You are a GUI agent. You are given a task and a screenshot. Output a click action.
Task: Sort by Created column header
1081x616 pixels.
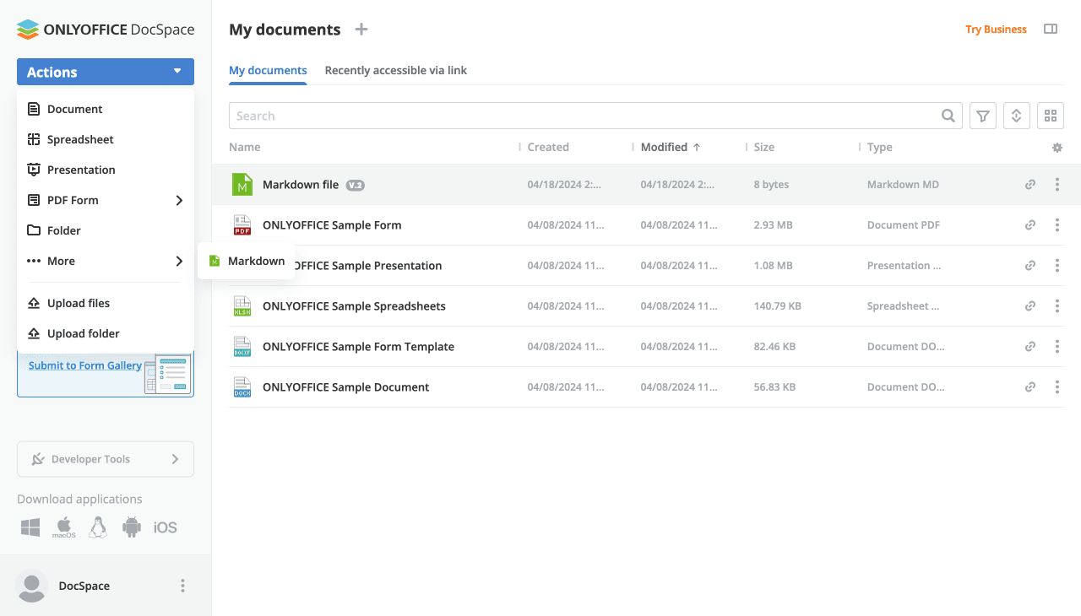point(548,147)
